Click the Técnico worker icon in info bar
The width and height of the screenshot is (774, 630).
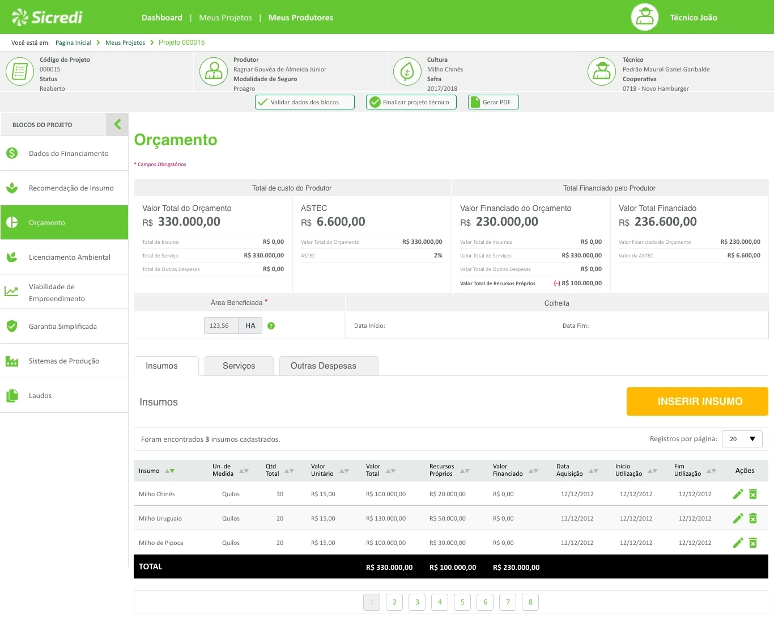(x=602, y=71)
